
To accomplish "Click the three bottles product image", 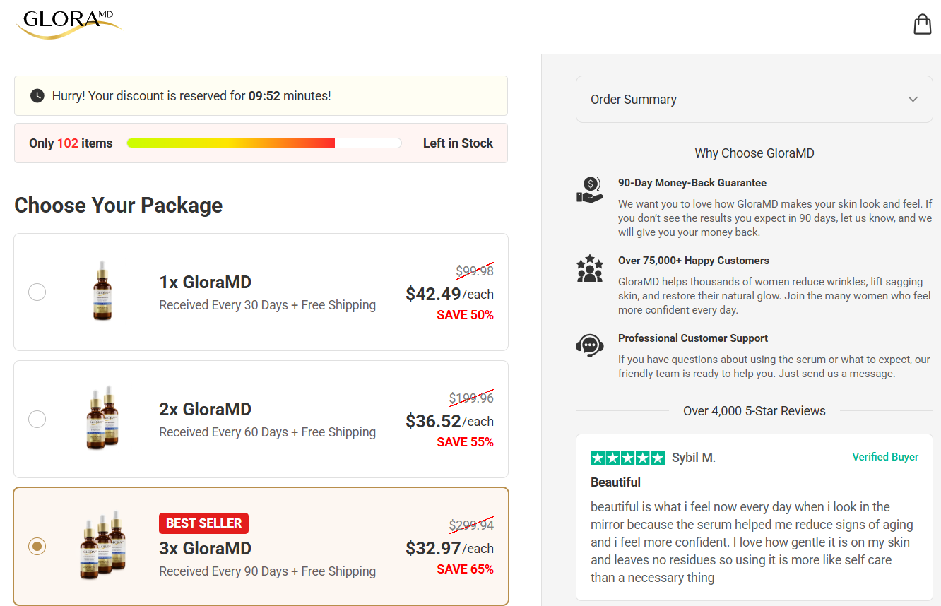I will click(102, 545).
